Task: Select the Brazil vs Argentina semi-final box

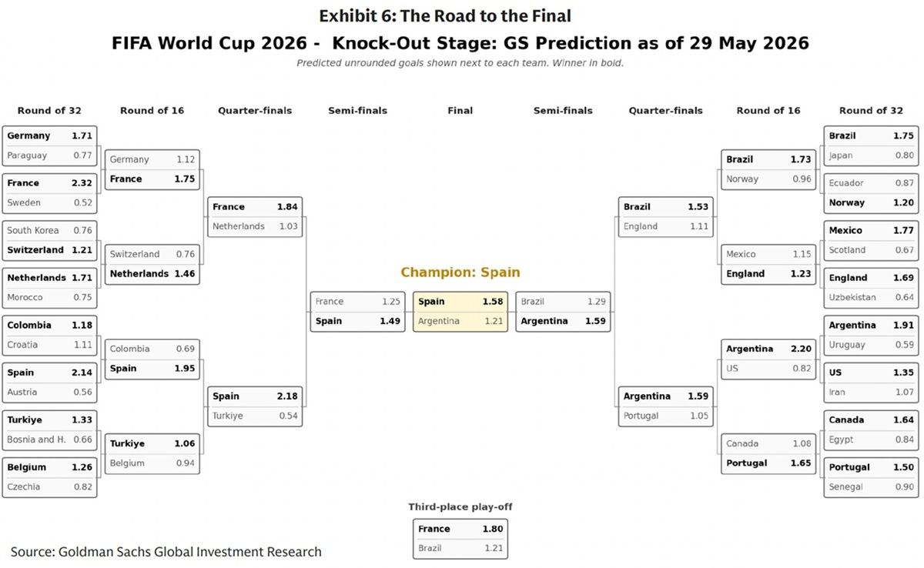Action: pos(563,312)
